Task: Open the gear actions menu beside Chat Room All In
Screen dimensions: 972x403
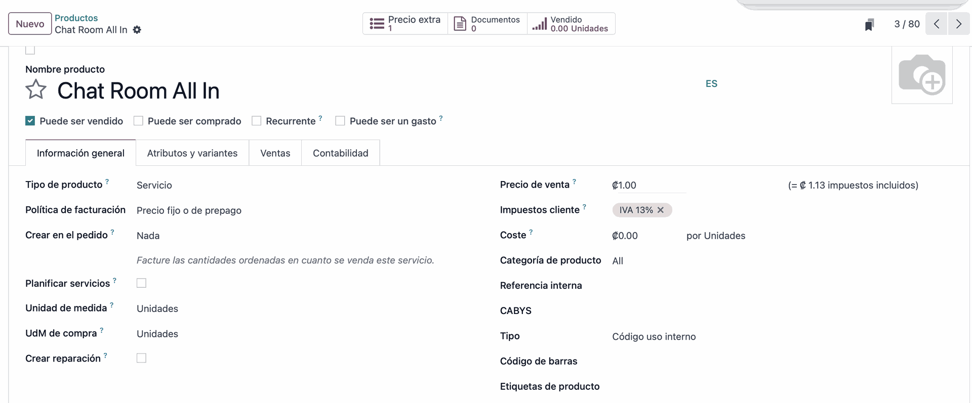Action: 137,30
